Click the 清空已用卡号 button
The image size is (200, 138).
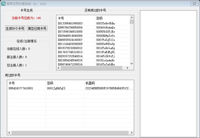(x=37, y=28)
